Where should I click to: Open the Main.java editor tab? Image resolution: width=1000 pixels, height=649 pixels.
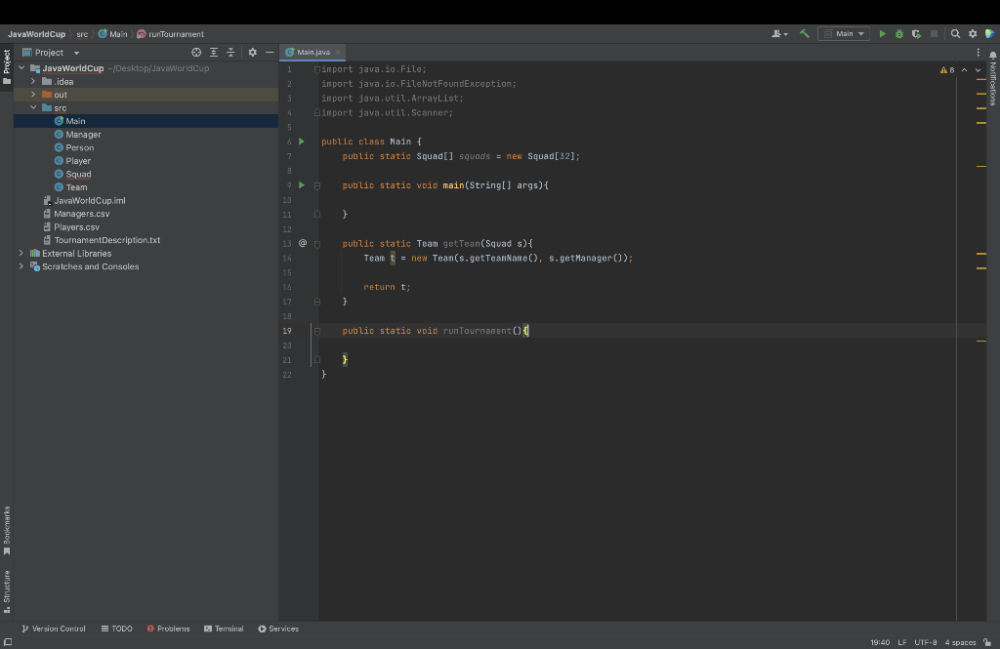click(x=312, y=52)
